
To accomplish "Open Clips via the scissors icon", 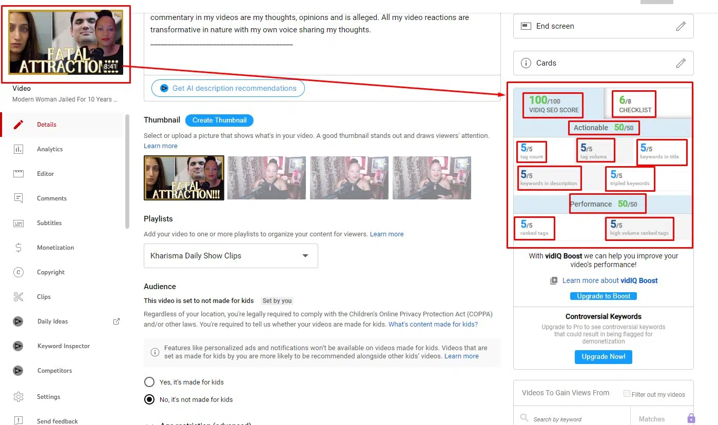I will (x=18, y=297).
